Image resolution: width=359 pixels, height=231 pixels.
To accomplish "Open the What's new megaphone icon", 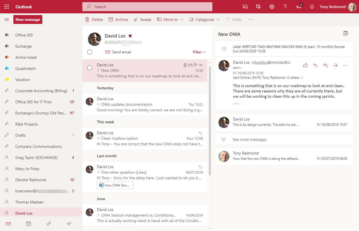I will [x=299, y=7].
